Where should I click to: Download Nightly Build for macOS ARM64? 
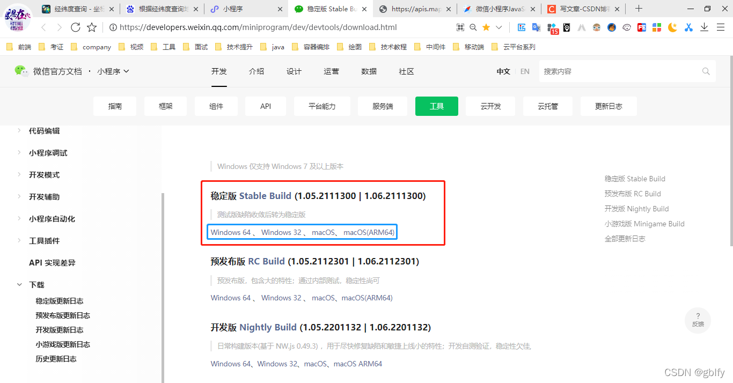(x=358, y=364)
